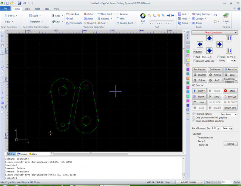Viewport: 241px width, 186px height.
Task: Apply the Micro Joint tool
Action: pyautogui.click(x=105, y=14)
